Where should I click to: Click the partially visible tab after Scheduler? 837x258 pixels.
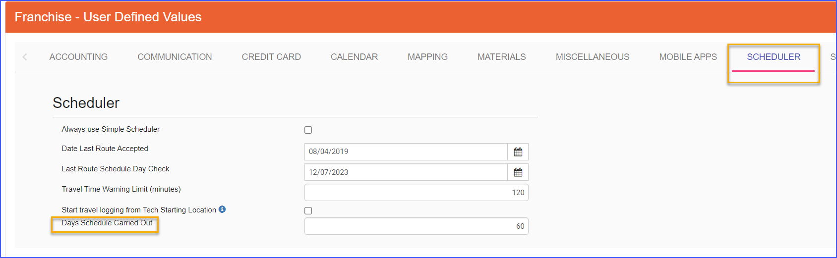pyautogui.click(x=833, y=57)
